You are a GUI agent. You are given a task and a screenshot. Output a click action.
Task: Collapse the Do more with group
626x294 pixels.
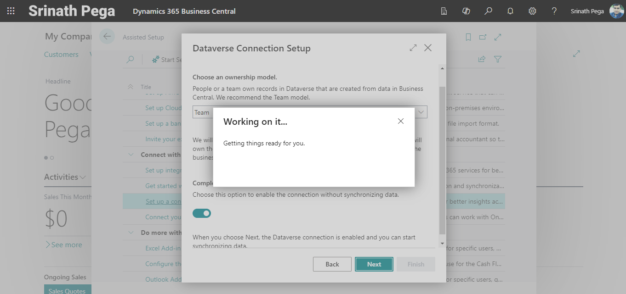coord(131,233)
